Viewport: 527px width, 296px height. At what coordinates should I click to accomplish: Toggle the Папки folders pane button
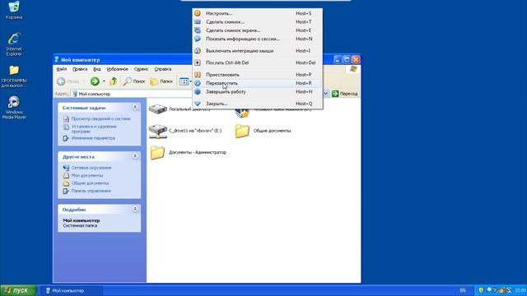(x=161, y=81)
